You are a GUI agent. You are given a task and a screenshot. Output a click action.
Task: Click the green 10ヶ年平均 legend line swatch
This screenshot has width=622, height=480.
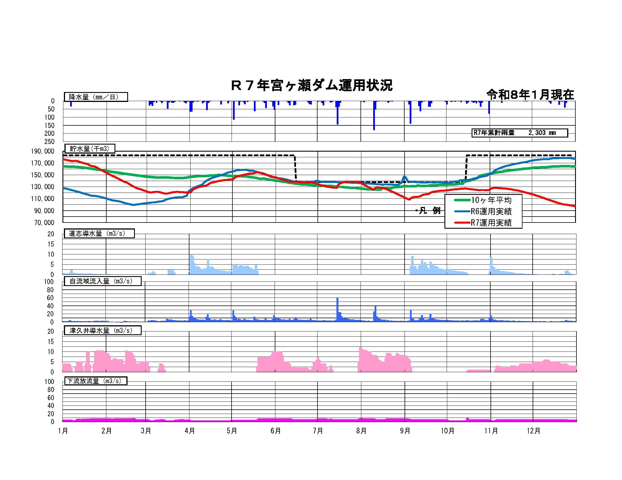[x=462, y=200]
